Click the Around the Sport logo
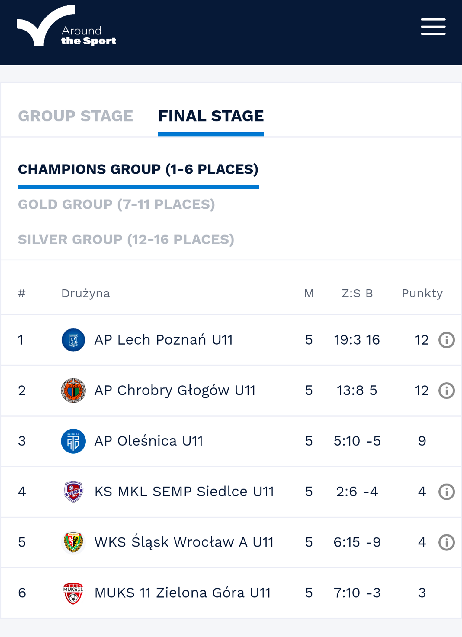The image size is (462, 637). point(66,25)
